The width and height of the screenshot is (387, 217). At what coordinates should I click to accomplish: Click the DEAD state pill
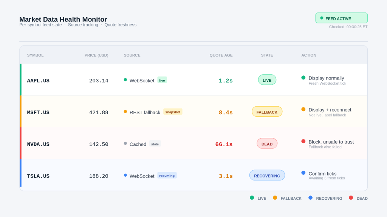tap(267, 144)
